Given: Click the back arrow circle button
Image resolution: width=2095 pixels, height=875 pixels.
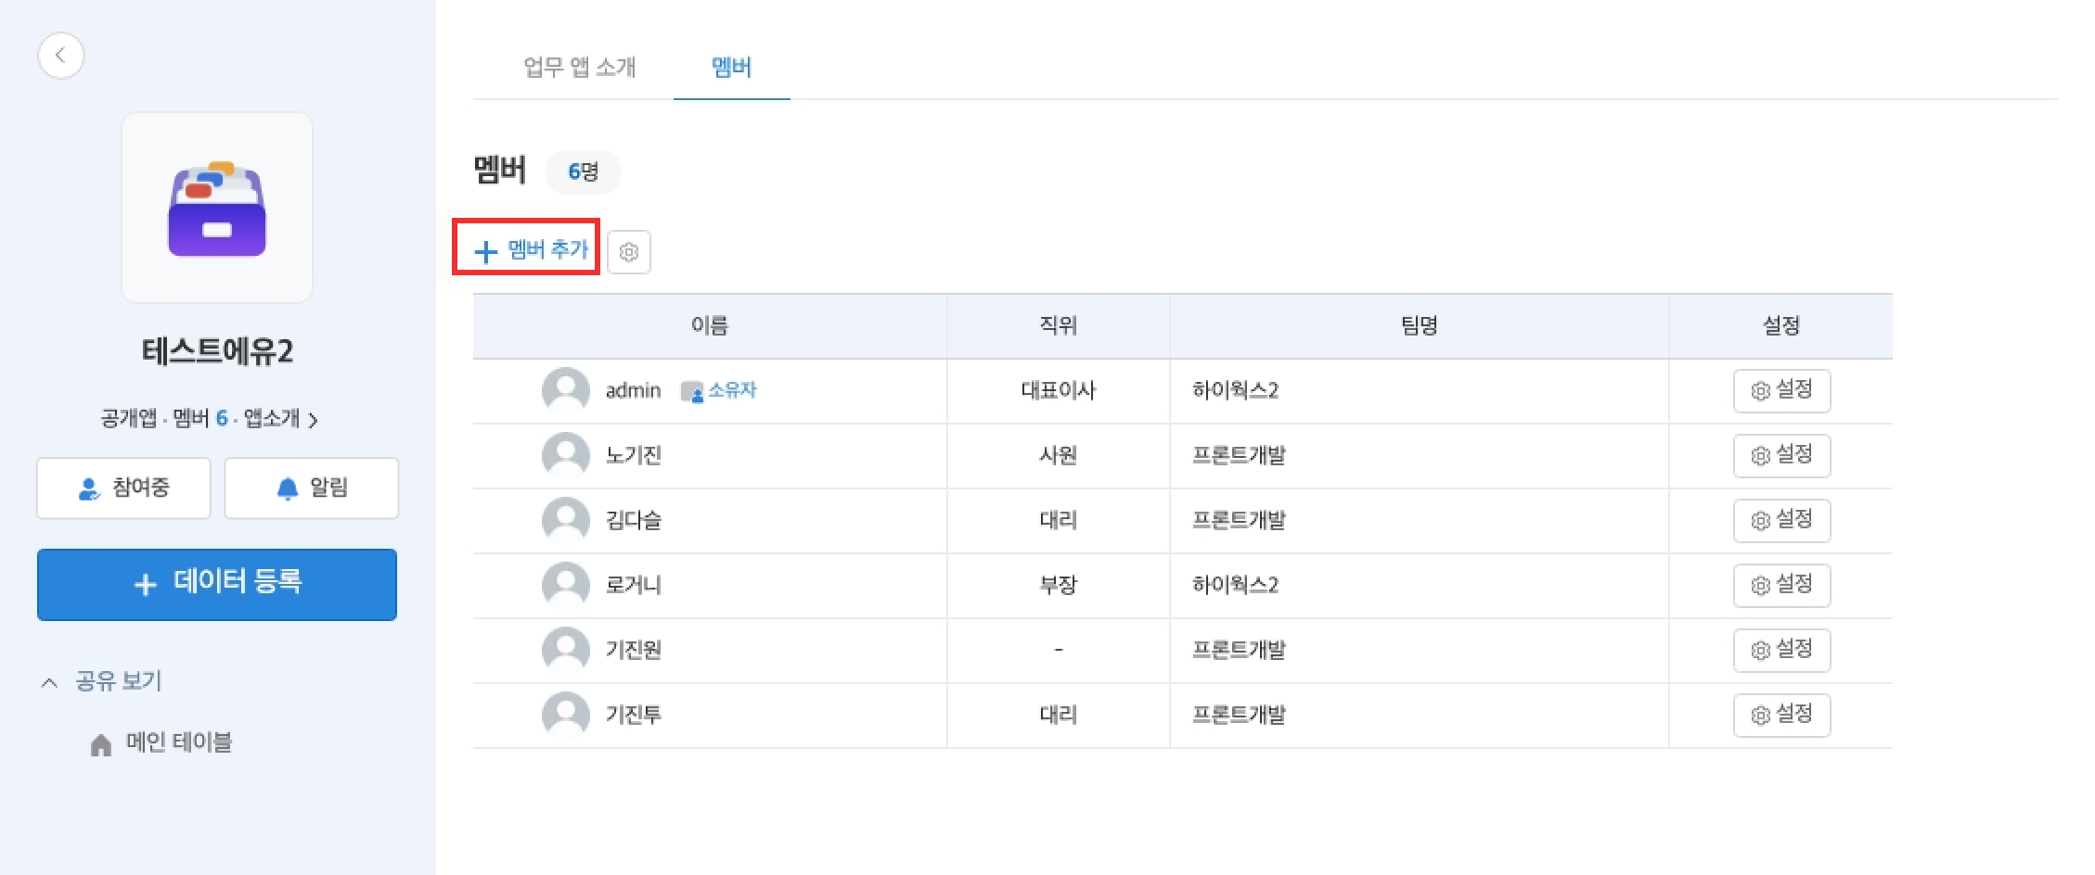Looking at the screenshot, I should coord(61,56).
